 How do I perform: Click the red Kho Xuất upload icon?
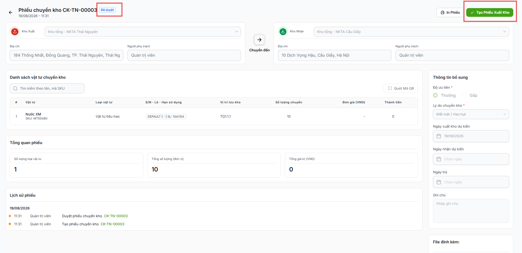[15, 31]
